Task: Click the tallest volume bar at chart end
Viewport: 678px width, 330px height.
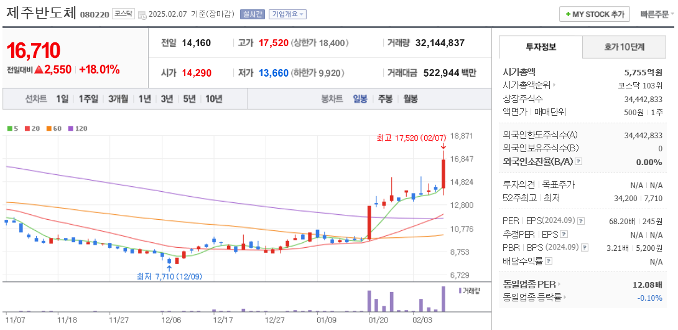Action: click(x=443, y=299)
